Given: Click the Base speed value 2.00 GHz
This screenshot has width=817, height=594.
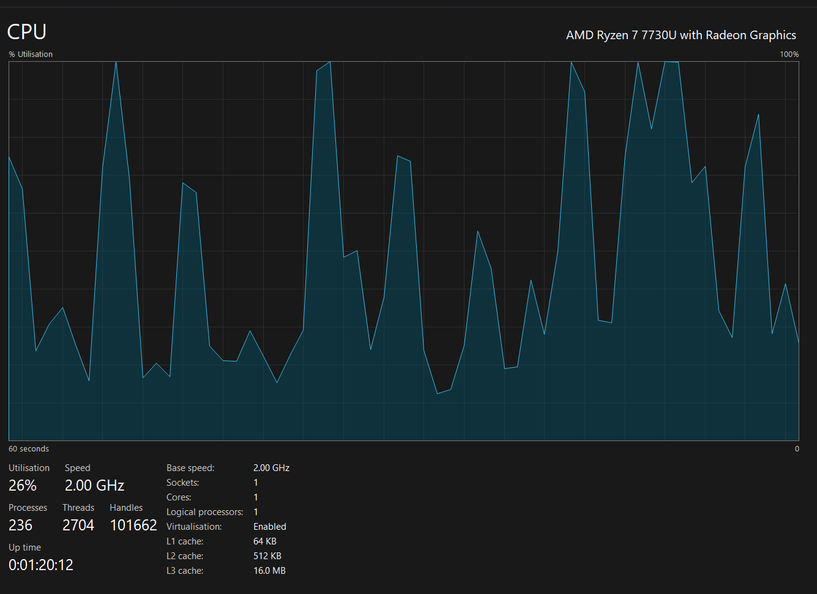Looking at the screenshot, I should pyautogui.click(x=271, y=467).
